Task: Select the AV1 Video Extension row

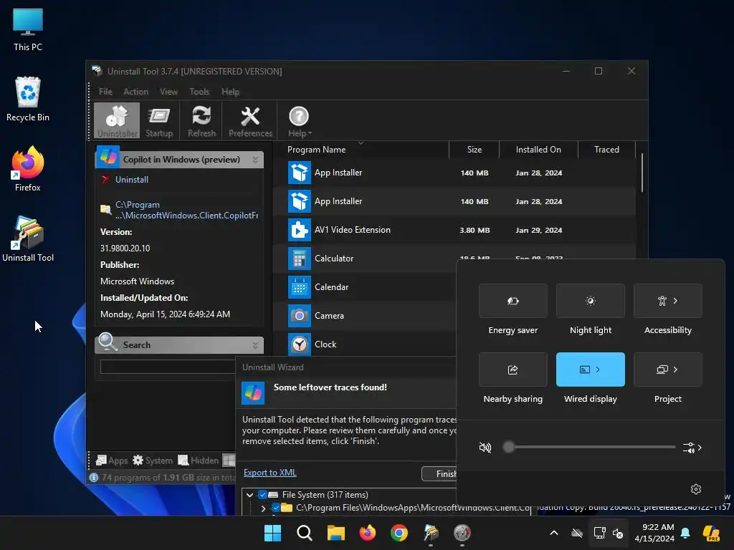Action: [454, 230]
